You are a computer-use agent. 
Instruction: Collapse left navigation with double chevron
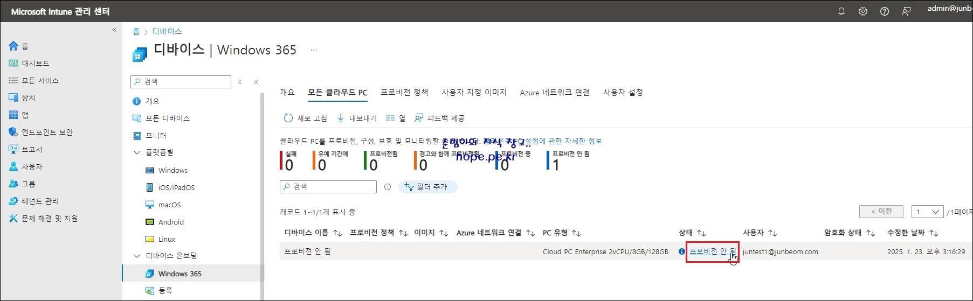tap(114, 30)
